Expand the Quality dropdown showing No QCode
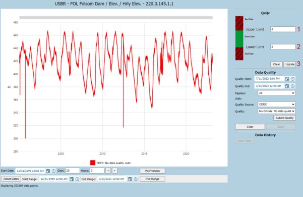This screenshot has height=197, width=303. [276, 111]
